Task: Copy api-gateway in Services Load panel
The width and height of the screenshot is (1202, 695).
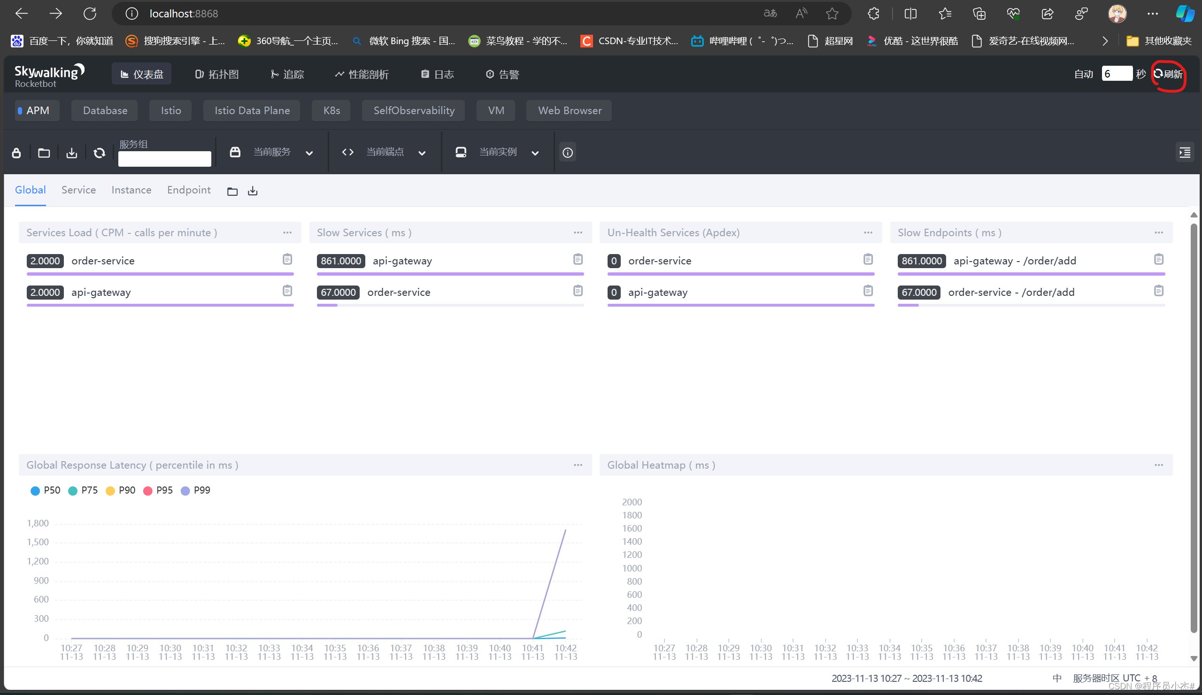Action: 287,291
